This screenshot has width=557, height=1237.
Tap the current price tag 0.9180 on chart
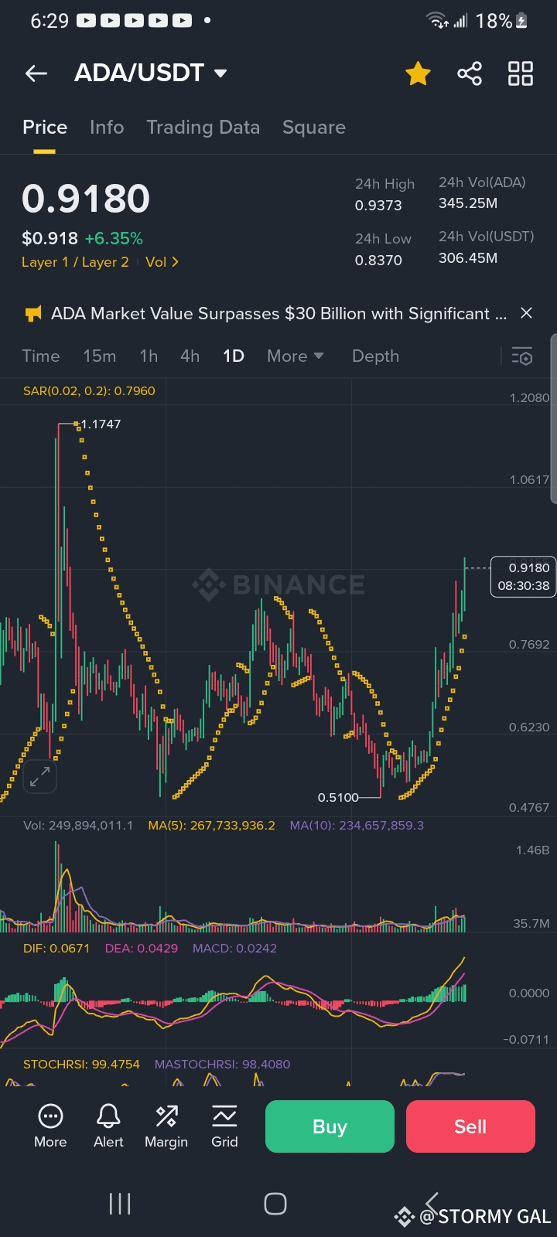523,577
